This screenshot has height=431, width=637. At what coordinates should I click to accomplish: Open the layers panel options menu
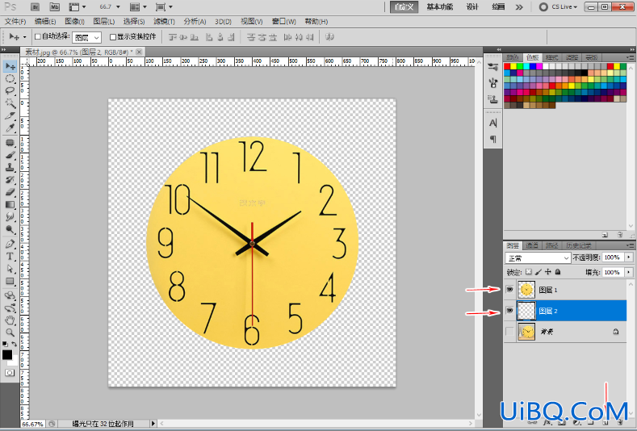[630, 245]
